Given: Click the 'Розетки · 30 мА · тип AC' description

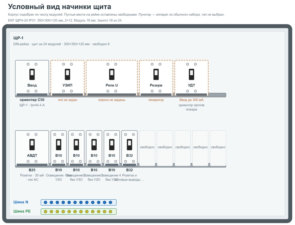Looking at the screenshot, I should [x=32, y=177].
